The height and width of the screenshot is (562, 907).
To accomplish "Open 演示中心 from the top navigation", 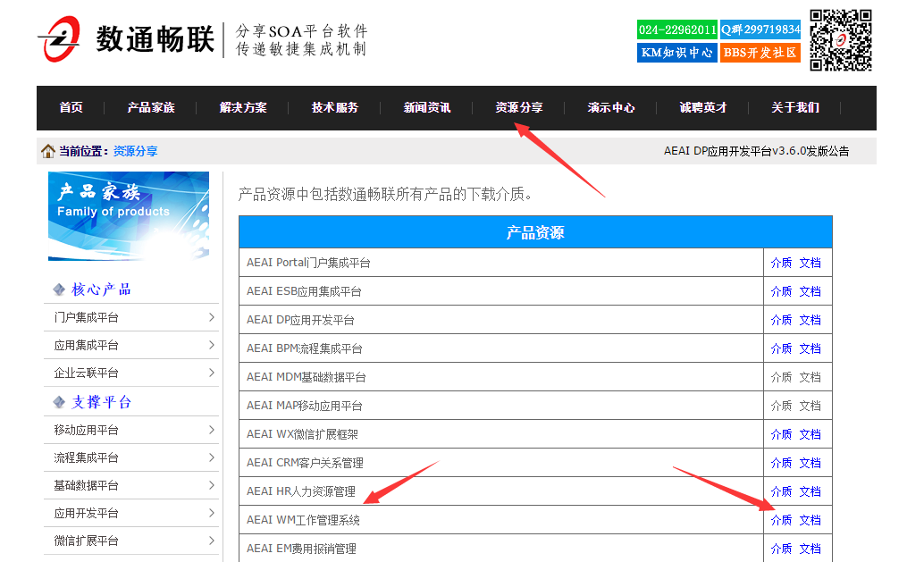I will coord(611,107).
